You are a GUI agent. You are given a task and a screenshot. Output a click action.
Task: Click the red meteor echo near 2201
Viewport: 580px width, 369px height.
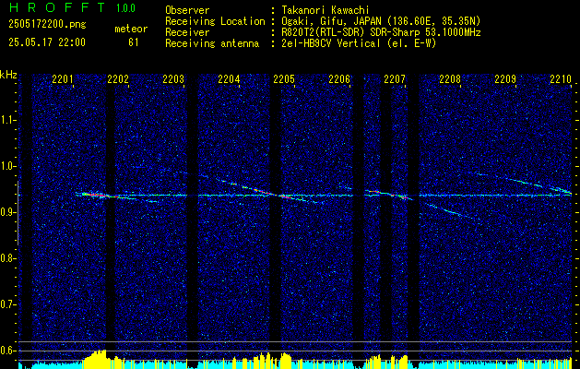click(x=93, y=195)
